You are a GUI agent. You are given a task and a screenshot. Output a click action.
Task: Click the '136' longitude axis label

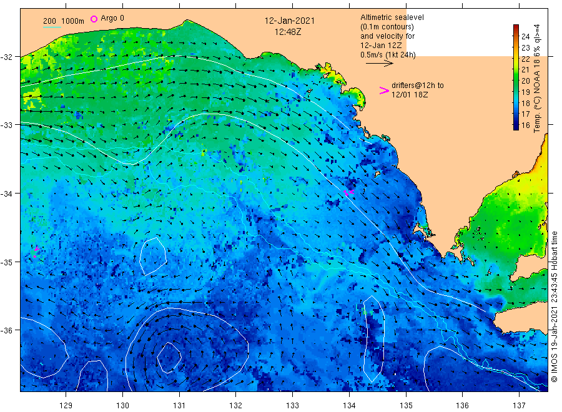(x=462, y=405)
